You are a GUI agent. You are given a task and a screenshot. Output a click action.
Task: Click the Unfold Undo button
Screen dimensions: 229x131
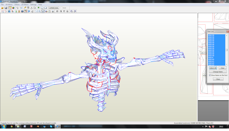54,8
